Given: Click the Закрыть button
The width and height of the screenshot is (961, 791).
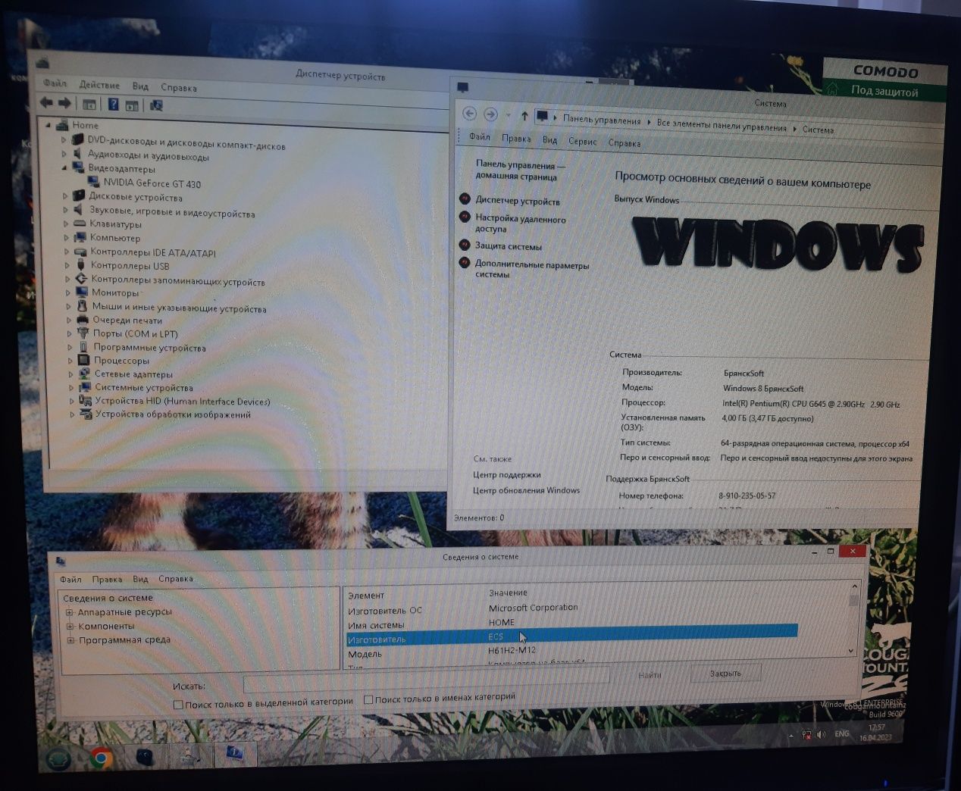Looking at the screenshot, I should coord(725,674).
